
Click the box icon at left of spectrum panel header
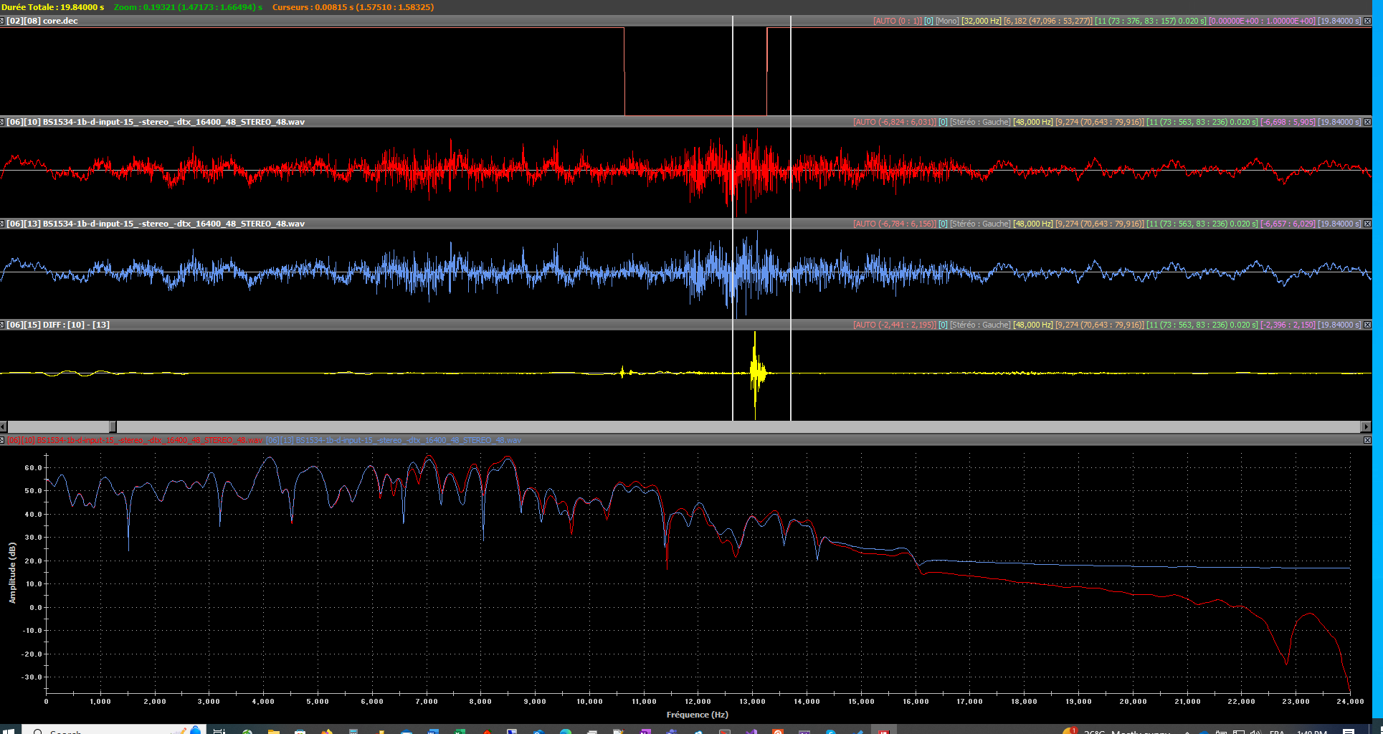point(2,440)
